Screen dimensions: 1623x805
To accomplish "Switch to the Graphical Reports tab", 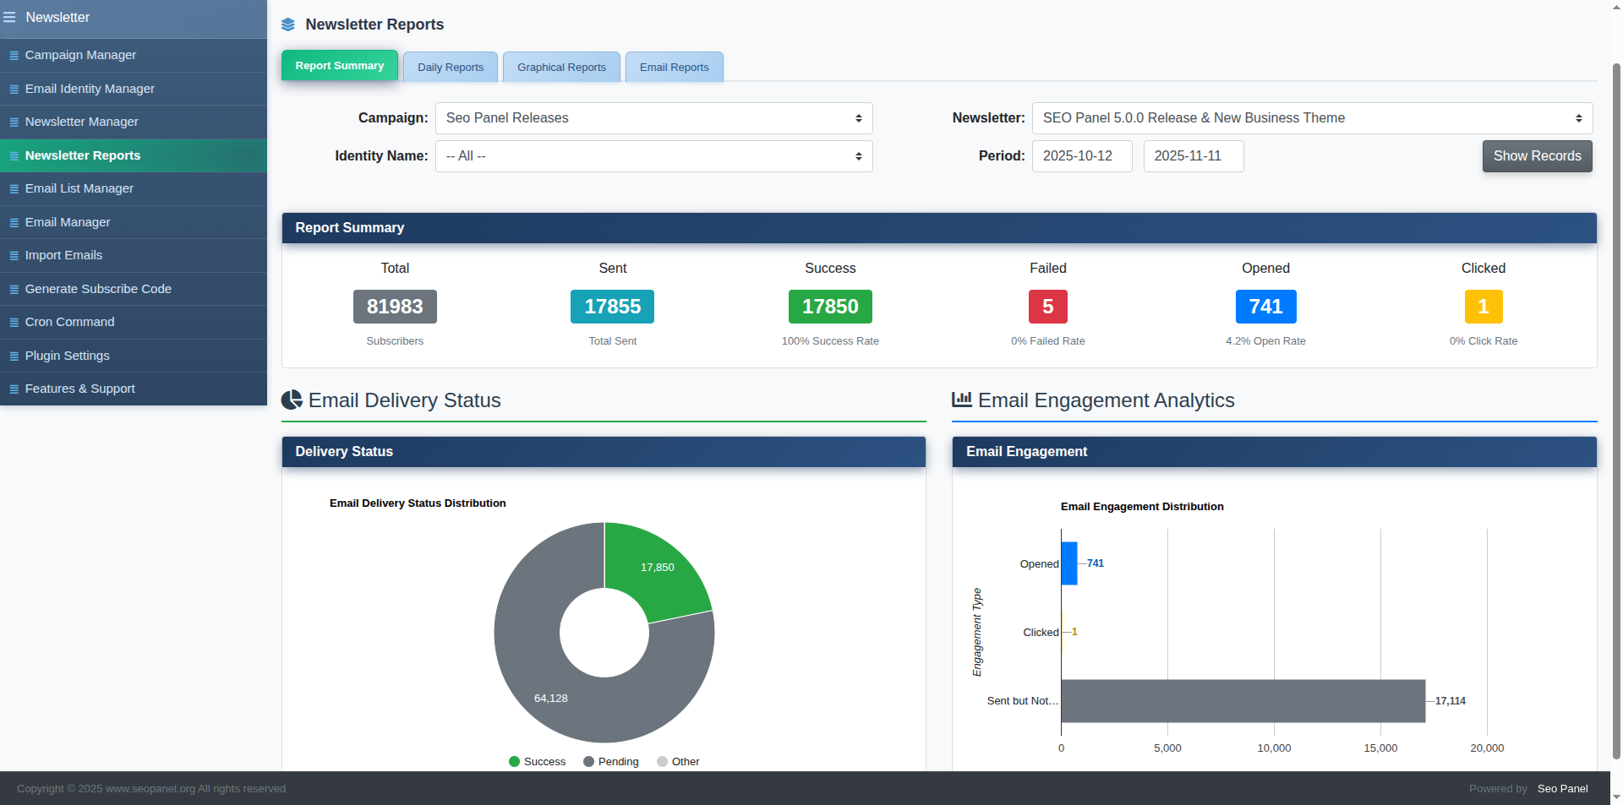I will pyautogui.click(x=561, y=67).
